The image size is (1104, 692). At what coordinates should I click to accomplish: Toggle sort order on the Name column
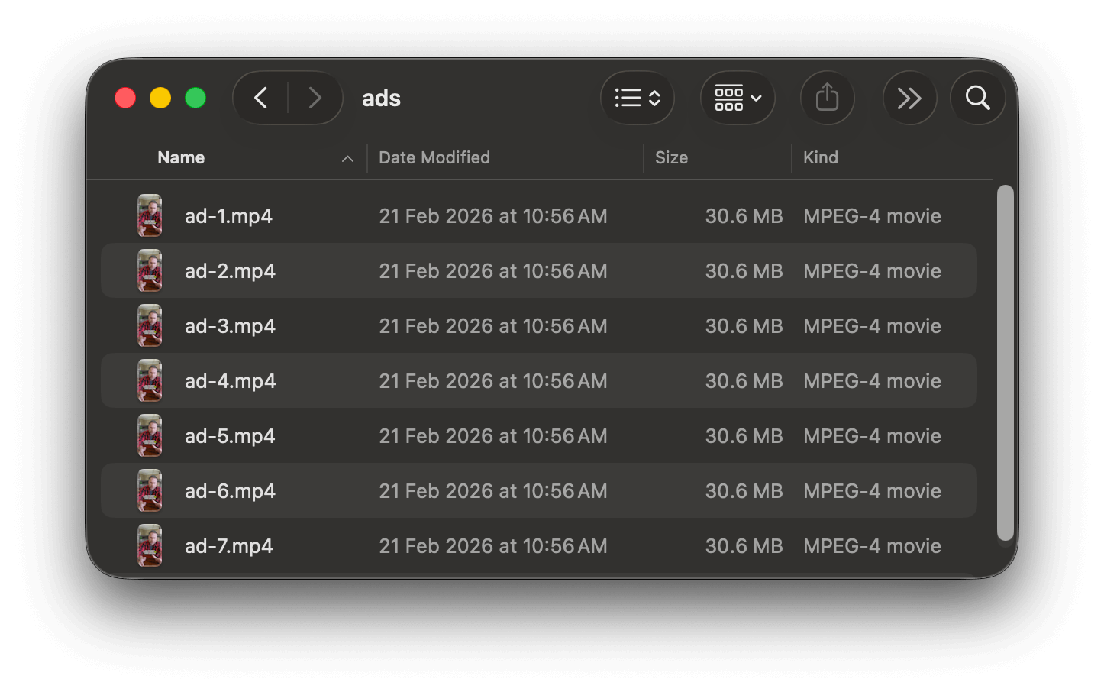pyautogui.click(x=181, y=157)
